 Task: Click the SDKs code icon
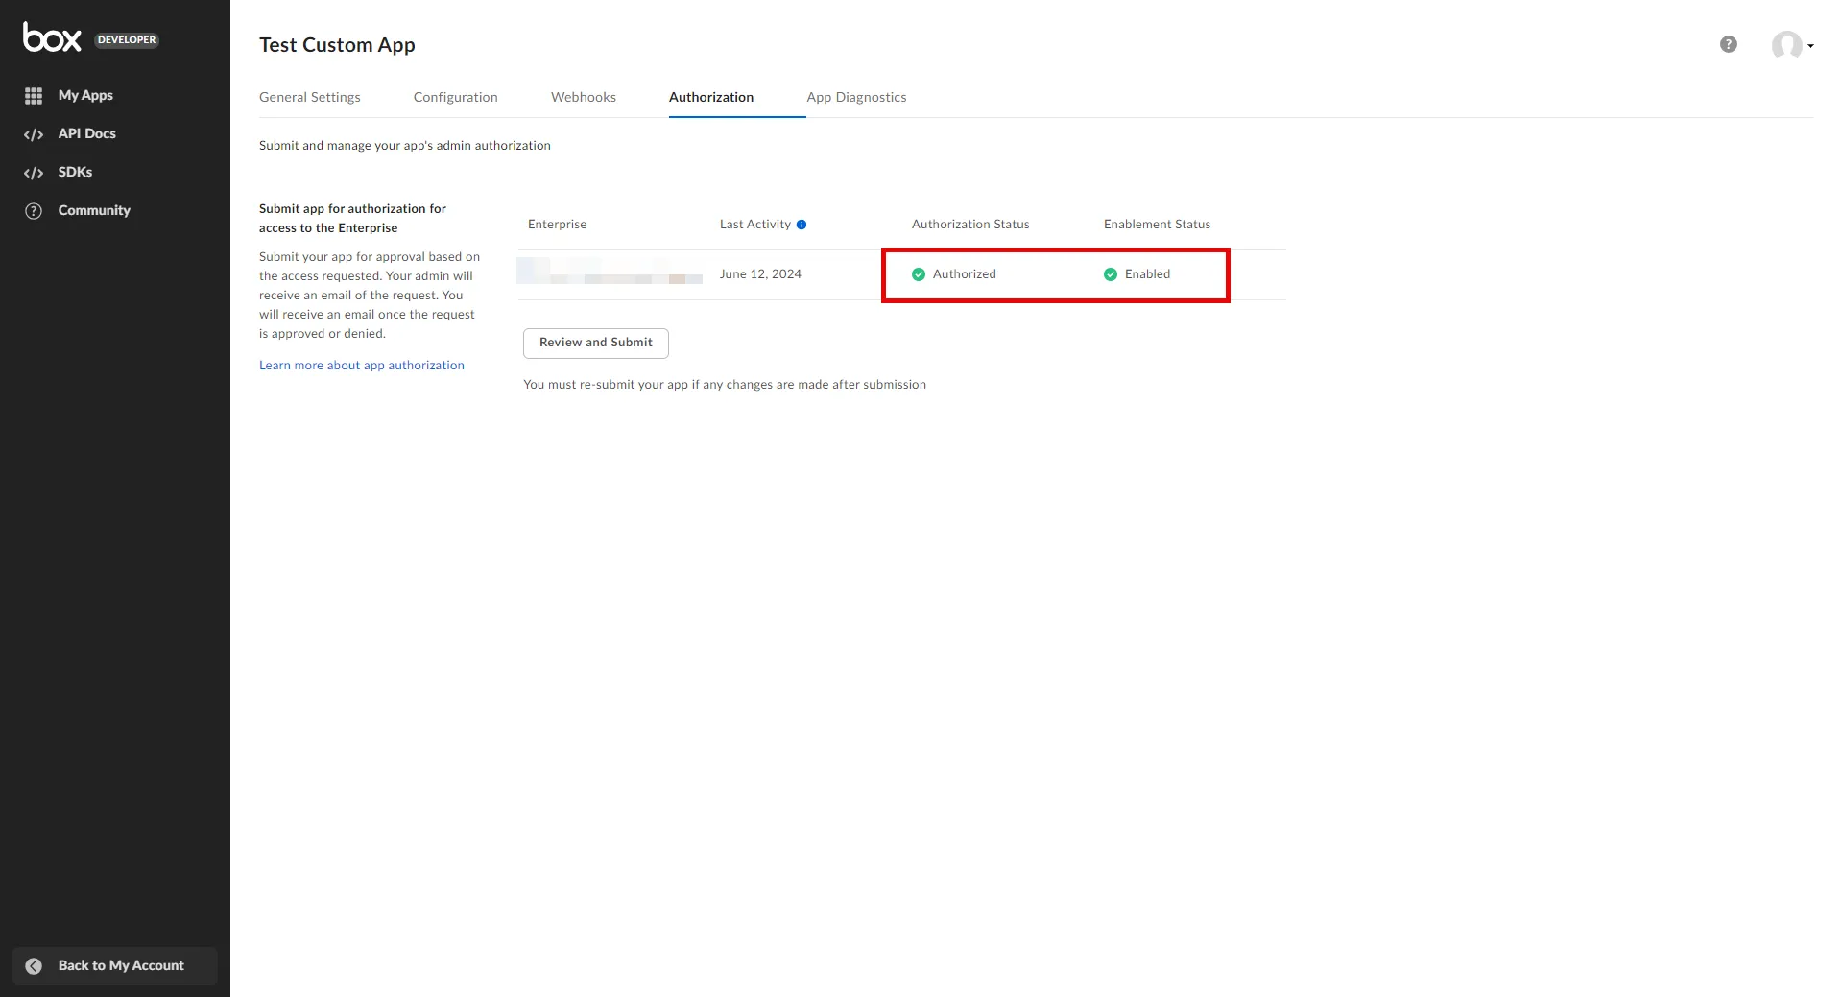[34, 173]
